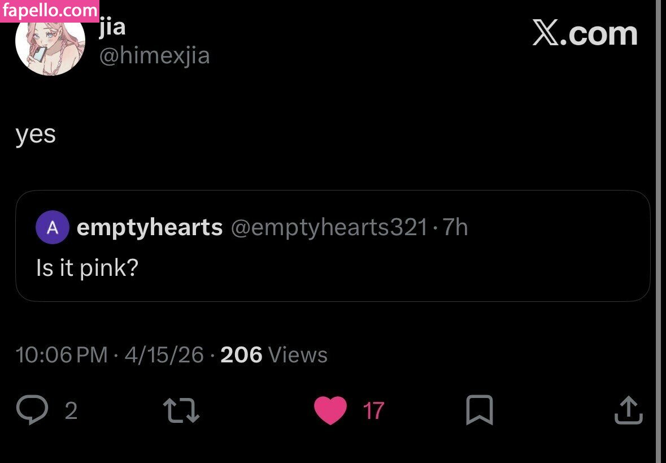The width and height of the screenshot is (666, 463).
Task: View the 206 Views count
Action: pos(274,355)
